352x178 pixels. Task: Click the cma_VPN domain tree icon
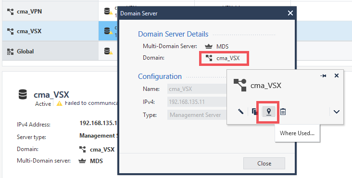click(x=10, y=12)
